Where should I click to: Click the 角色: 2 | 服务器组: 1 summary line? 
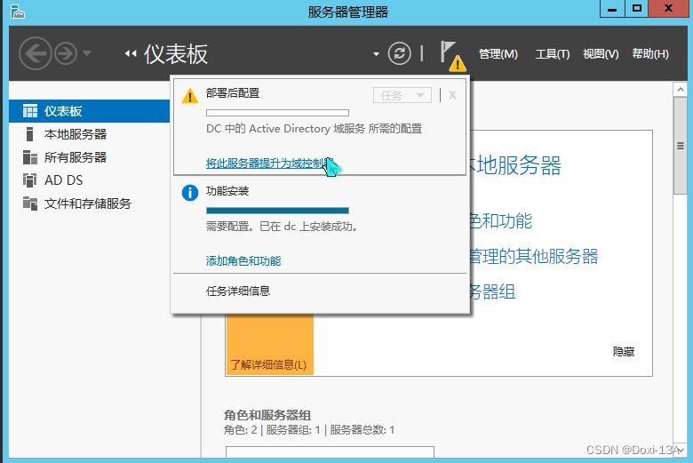point(309,430)
